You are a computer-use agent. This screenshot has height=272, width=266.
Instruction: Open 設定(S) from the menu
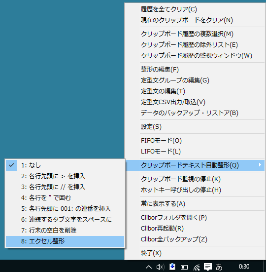[x=195, y=127]
